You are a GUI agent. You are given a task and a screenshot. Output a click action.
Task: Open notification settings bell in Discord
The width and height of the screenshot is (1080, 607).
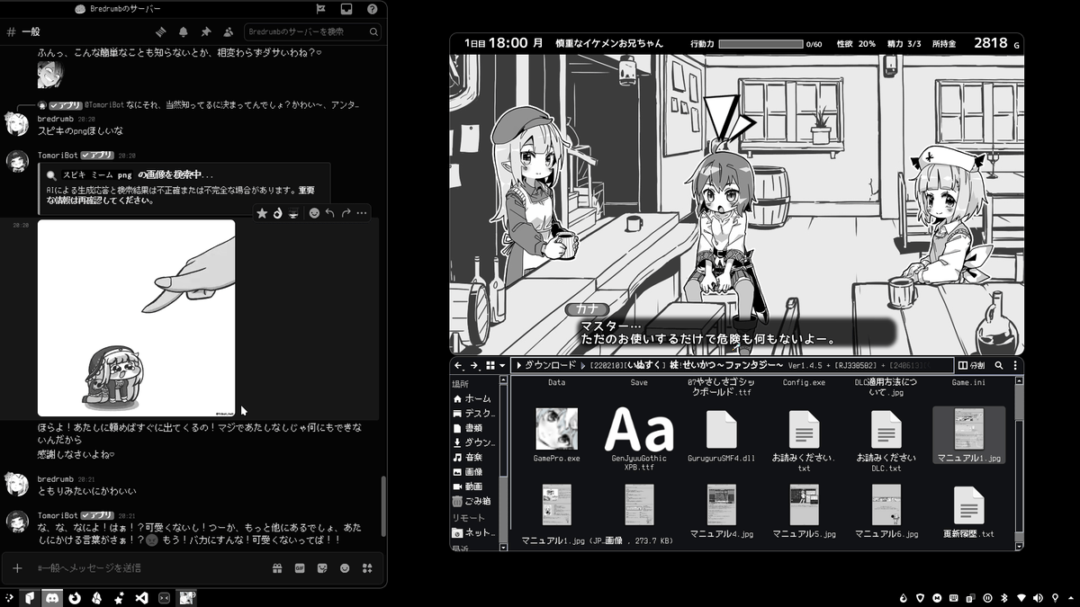pyautogui.click(x=184, y=31)
